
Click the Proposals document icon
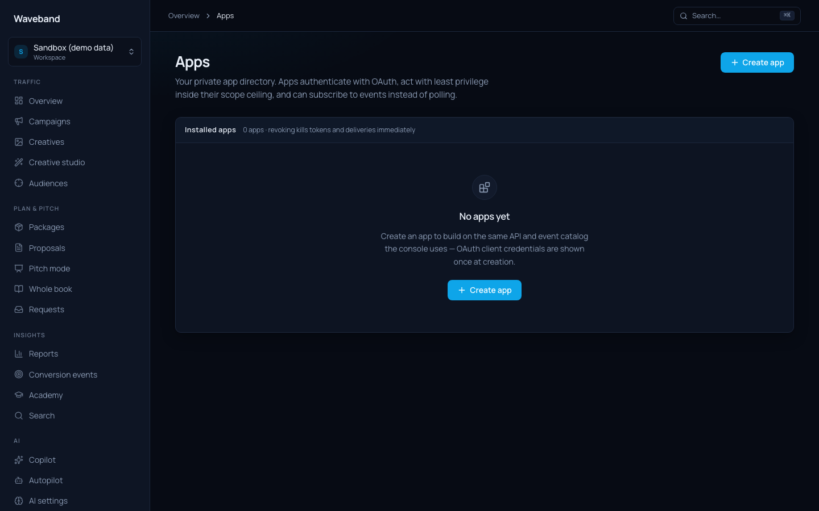pos(19,248)
